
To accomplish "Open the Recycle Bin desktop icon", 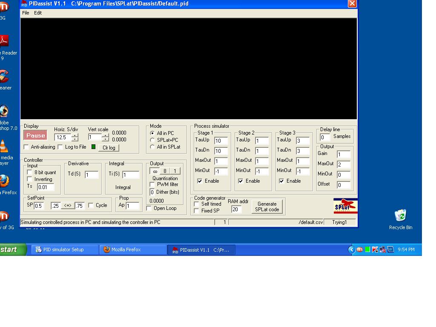I will tap(400, 220).
